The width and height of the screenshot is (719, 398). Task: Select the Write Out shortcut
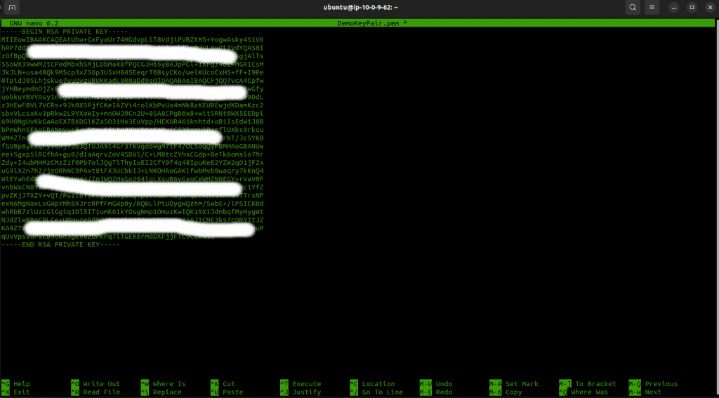[x=101, y=384]
